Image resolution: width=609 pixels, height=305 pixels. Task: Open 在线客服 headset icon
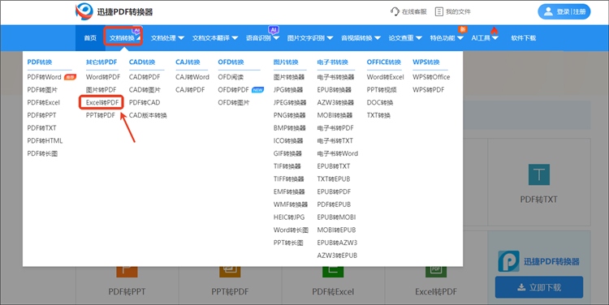coord(395,11)
